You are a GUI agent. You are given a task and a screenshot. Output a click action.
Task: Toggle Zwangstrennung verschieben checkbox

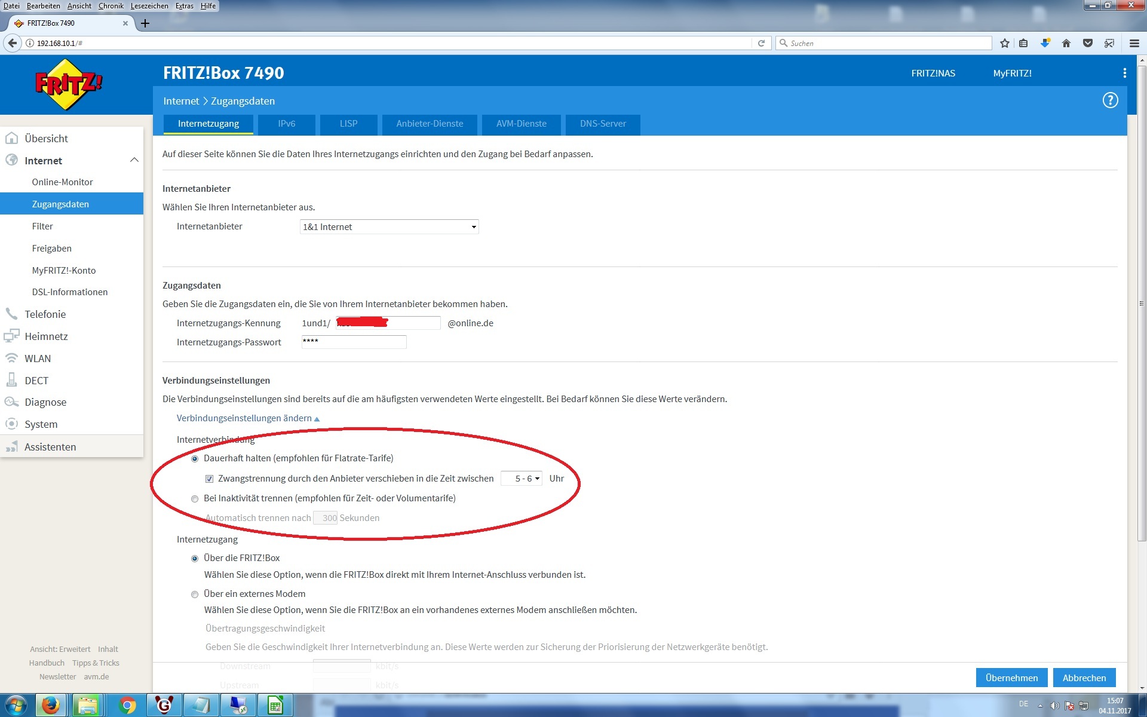(x=209, y=479)
